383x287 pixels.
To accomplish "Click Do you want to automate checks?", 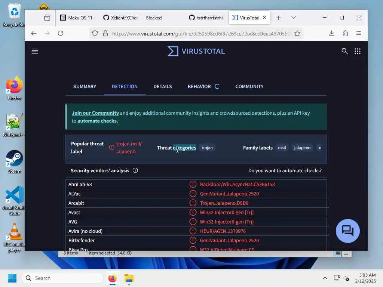I will click(x=285, y=170).
